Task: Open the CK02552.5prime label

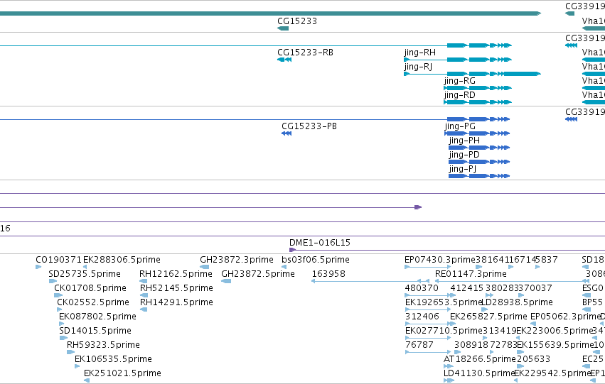Action: (x=93, y=302)
